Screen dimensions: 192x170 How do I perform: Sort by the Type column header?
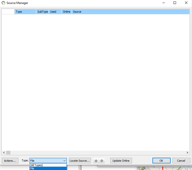pos(25,12)
